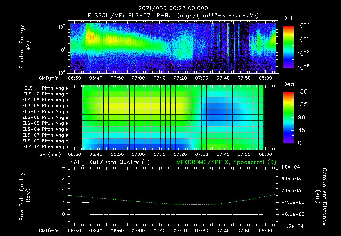Click the 10^2 electron energy tick label
Screen dimensions: 341x236
[x=62, y=27]
